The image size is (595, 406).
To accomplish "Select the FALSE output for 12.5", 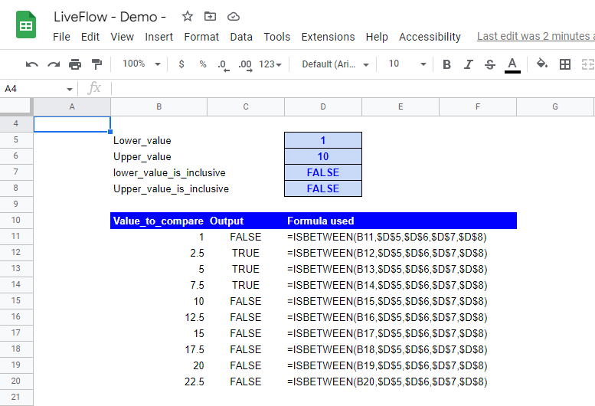I will 246,317.
